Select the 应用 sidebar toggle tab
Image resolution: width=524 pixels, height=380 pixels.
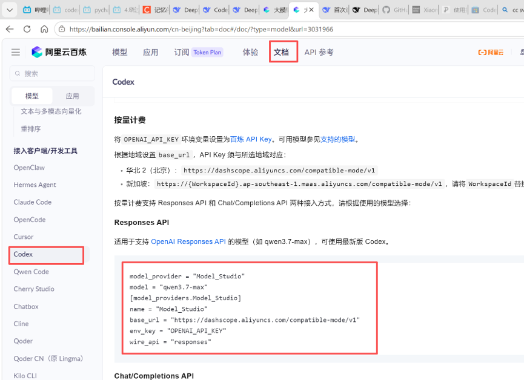73,96
